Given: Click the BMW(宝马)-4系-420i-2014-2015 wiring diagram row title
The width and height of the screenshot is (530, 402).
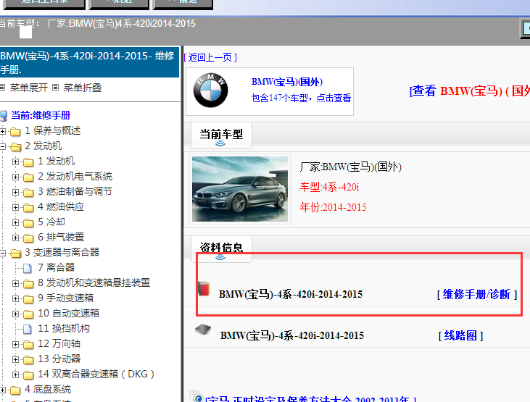Looking at the screenshot, I should pyautogui.click(x=292, y=335).
